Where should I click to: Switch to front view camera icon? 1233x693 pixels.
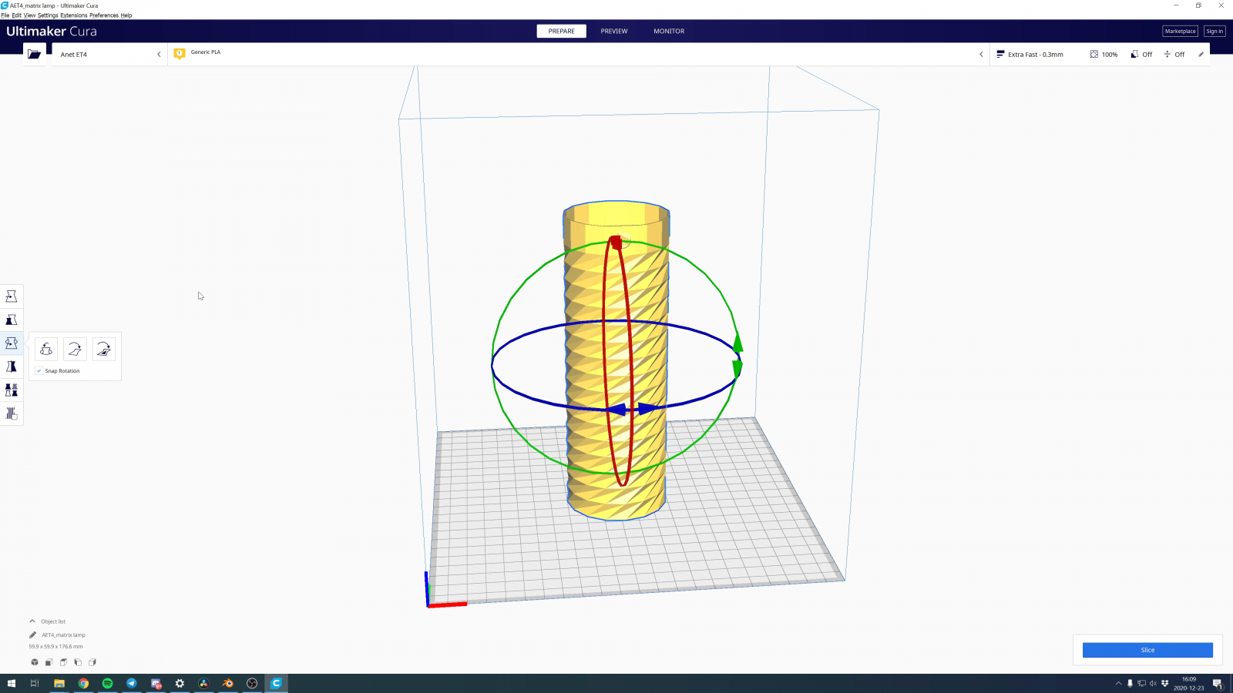(49, 662)
